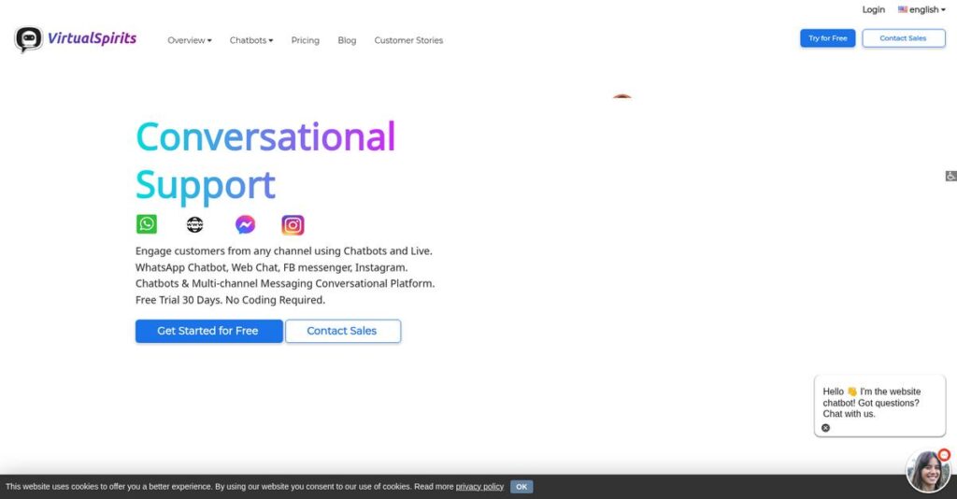Click the US flag language icon
The width and height of the screenshot is (957, 499).
tap(903, 9)
